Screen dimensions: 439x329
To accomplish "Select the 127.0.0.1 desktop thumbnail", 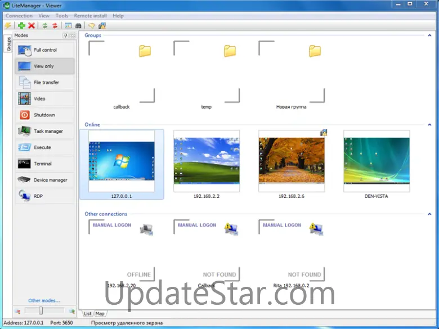I will [122, 161].
